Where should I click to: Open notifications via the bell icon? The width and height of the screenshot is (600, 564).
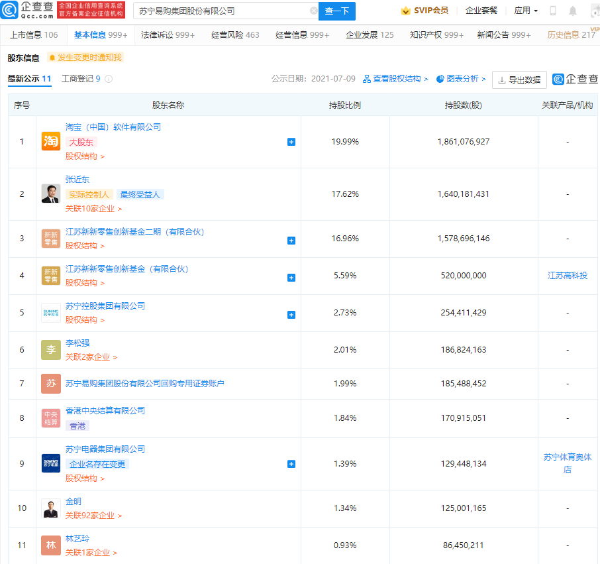click(573, 11)
